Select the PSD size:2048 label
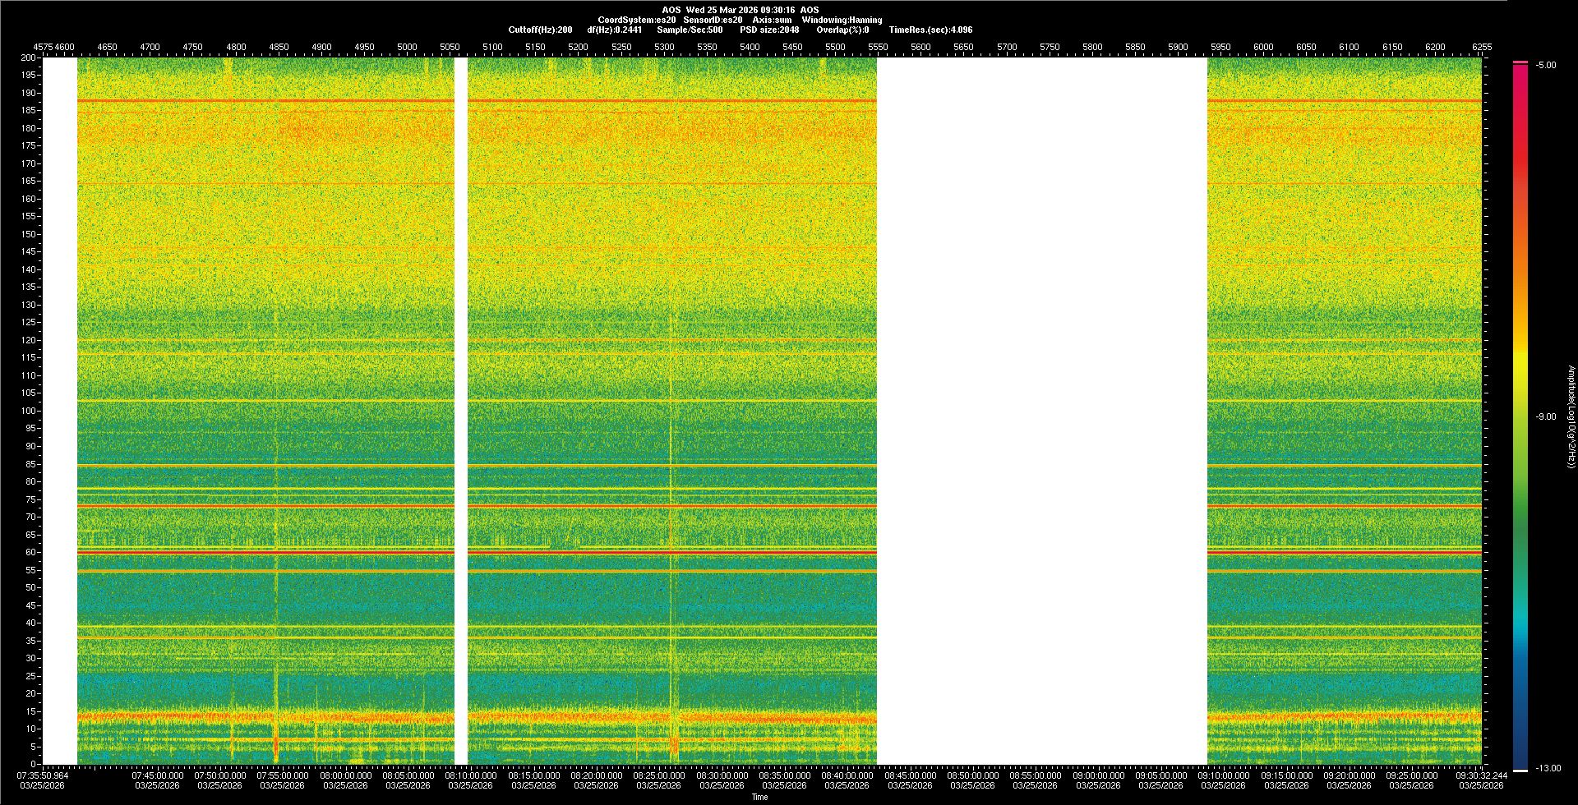1578x805 pixels. tap(769, 30)
